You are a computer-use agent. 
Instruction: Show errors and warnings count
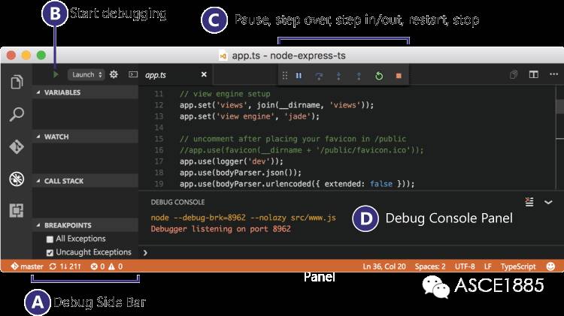107,266
